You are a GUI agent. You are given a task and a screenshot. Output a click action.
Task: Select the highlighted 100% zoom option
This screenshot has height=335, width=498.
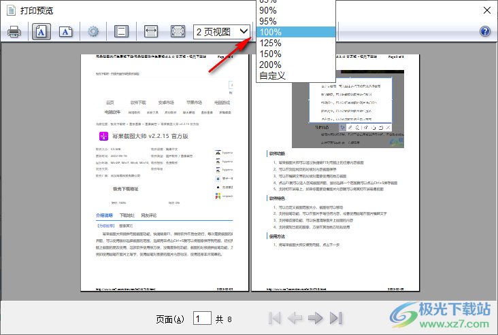pyautogui.click(x=296, y=32)
